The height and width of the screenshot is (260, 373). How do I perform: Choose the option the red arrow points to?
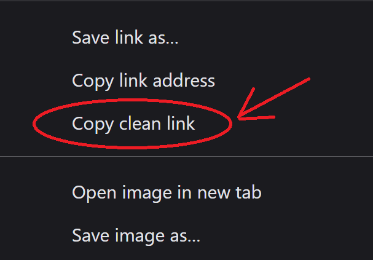pos(187,124)
